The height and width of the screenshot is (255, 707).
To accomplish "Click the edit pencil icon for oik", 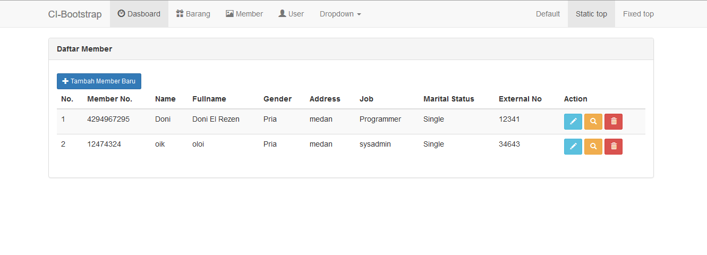I will click(x=573, y=147).
